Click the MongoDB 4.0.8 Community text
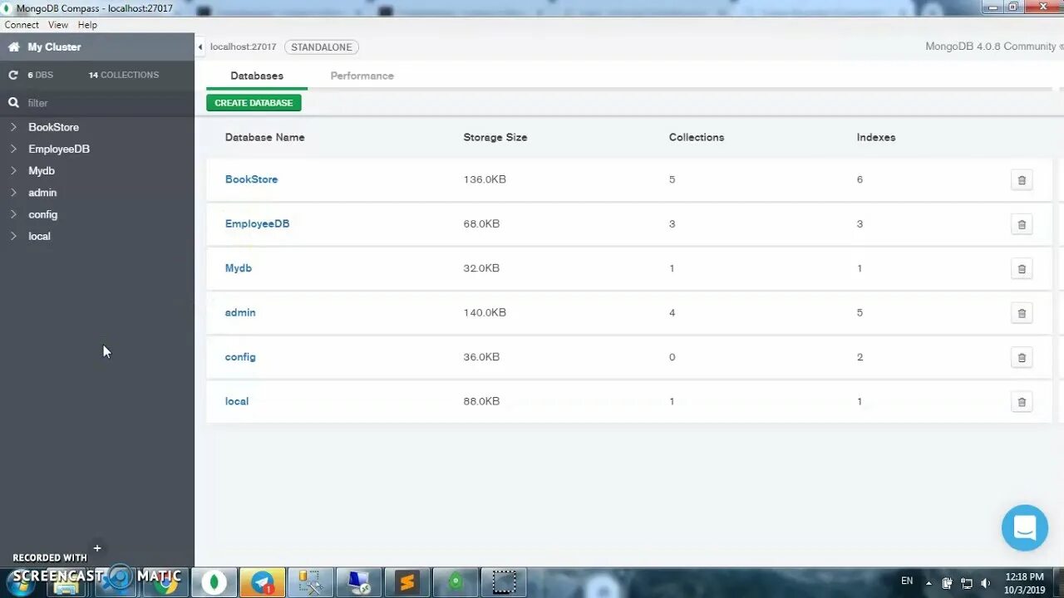The height and width of the screenshot is (598, 1064). click(991, 47)
